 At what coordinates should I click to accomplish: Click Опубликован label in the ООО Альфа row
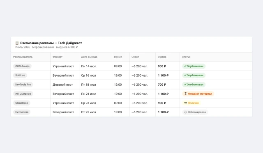195,66
